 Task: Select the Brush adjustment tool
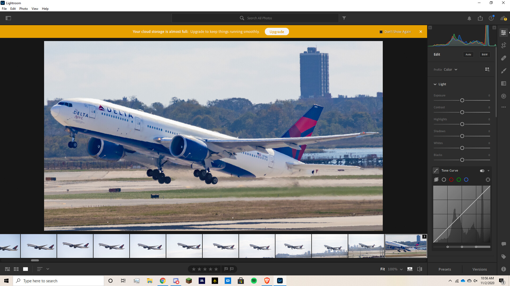[503, 71]
